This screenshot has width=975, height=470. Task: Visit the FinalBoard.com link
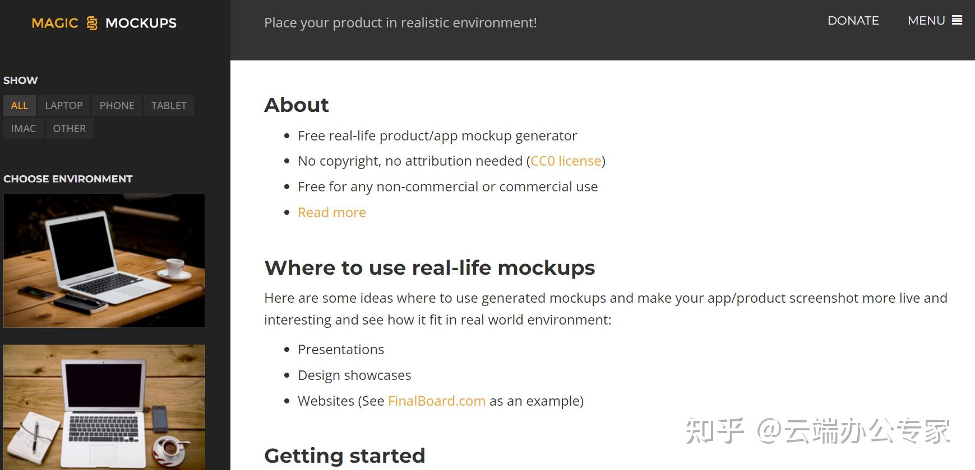tap(437, 401)
